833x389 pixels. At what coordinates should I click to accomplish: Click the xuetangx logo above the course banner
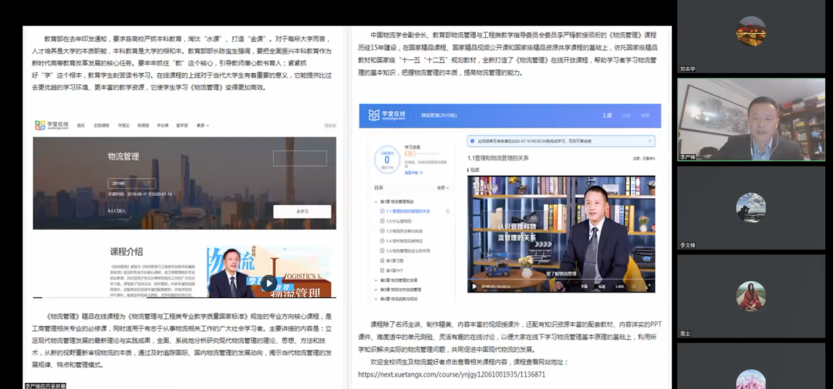coord(52,126)
